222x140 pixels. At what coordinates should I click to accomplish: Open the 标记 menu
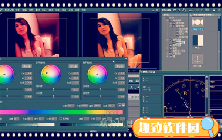pos(44,10)
